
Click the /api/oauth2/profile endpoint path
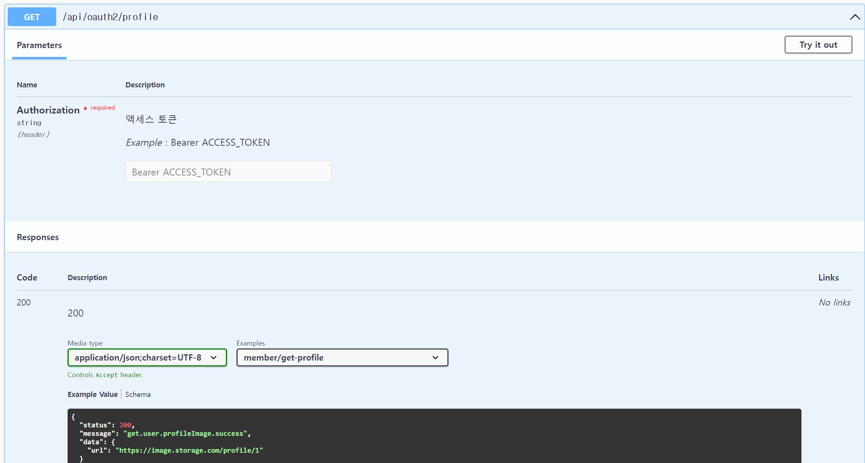point(111,17)
